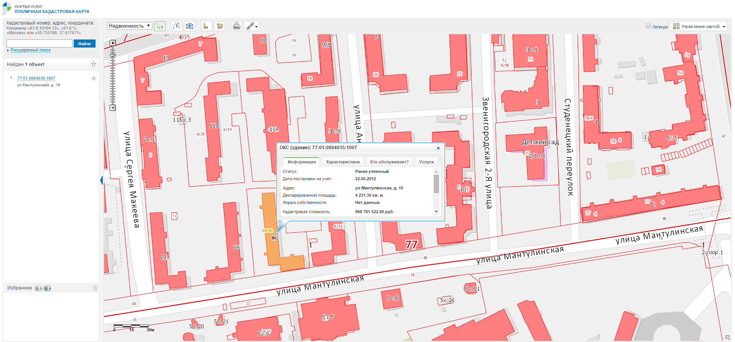
Task: Star the 77:01:0004035:1007 result as favorite
Action: point(94,78)
